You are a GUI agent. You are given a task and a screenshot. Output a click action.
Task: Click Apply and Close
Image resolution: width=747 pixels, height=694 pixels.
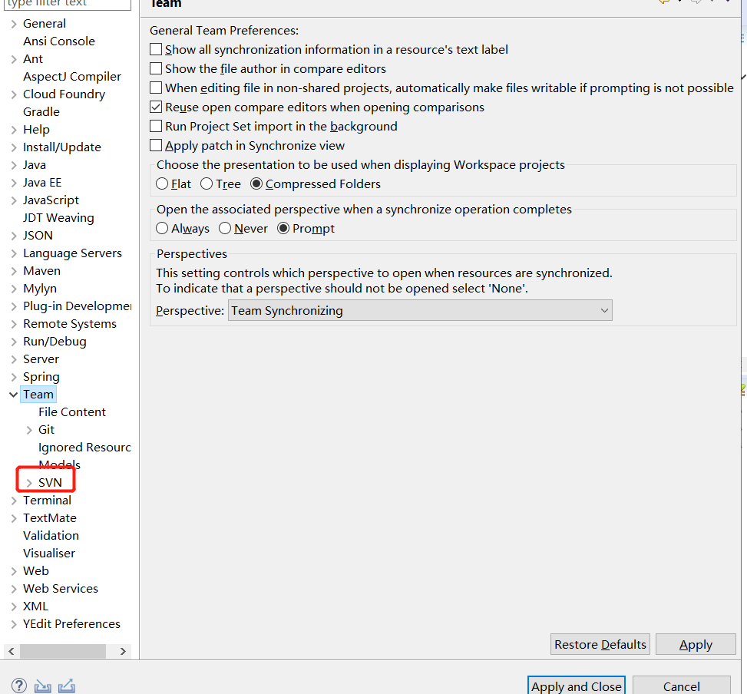(x=576, y=686)
